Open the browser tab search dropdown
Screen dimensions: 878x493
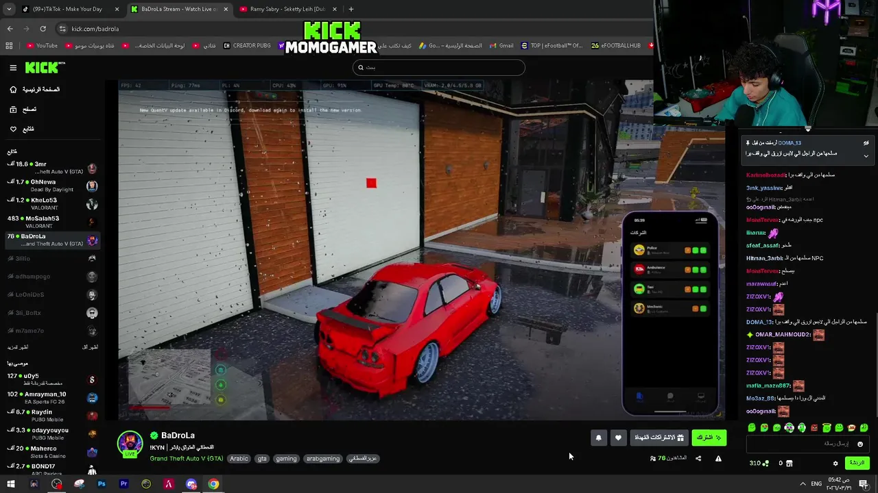(x=9, y=9)
